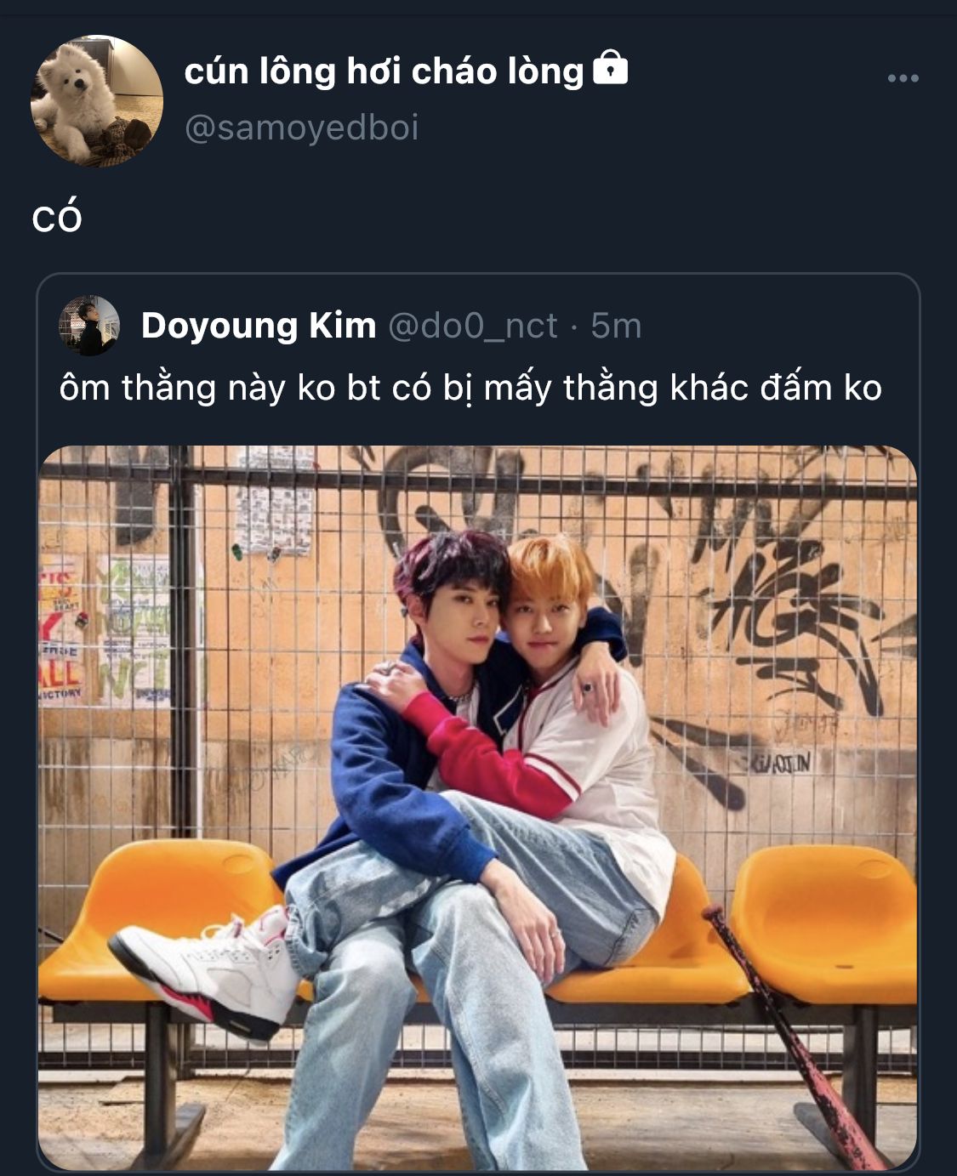View the attached photo of two people hugging
The height and width of the screenshot is (1176, 957).
click(x=478, y=808)
